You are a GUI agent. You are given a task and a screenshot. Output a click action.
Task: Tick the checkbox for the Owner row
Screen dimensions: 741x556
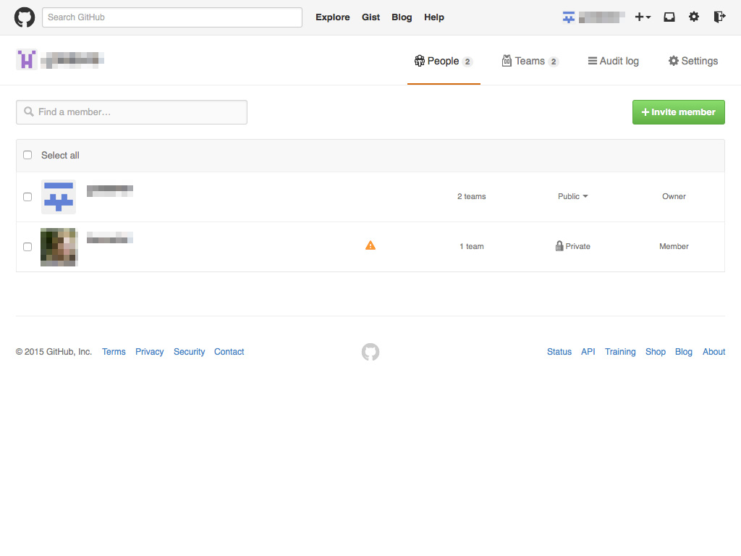pos(27,197)
